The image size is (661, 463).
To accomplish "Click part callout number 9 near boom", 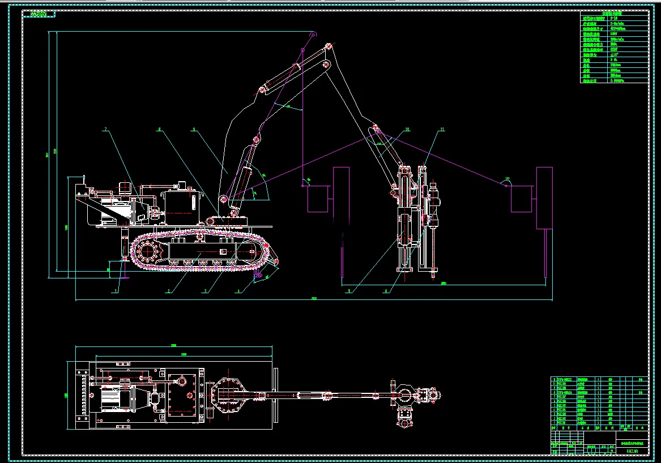I will pos(194,130).
